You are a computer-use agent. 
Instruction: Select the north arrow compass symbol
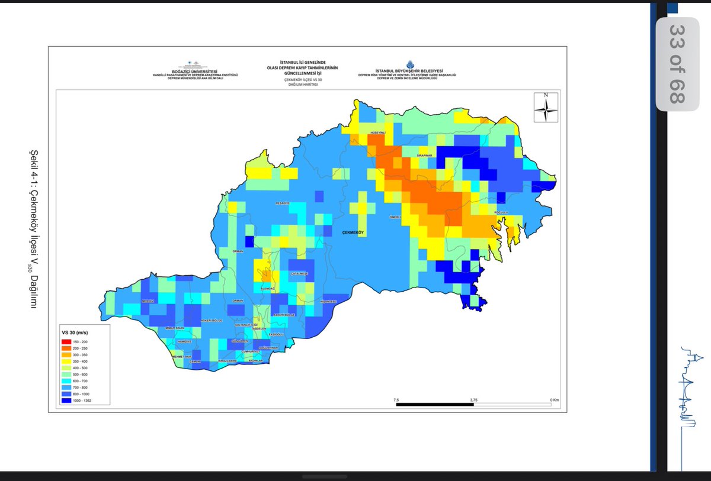pos(546,109)
